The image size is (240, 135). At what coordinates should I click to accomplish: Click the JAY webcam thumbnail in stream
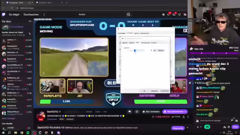(x=80, y=86)
